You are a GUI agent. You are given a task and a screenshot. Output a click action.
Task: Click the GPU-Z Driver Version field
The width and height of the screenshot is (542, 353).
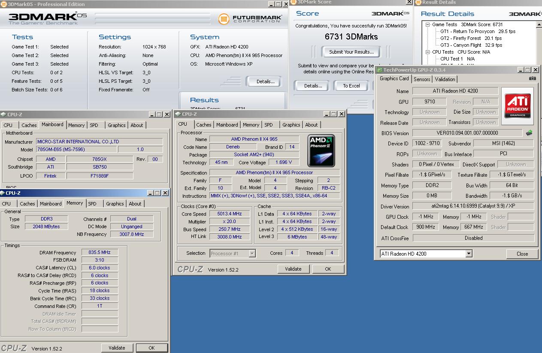click(473, 206)
